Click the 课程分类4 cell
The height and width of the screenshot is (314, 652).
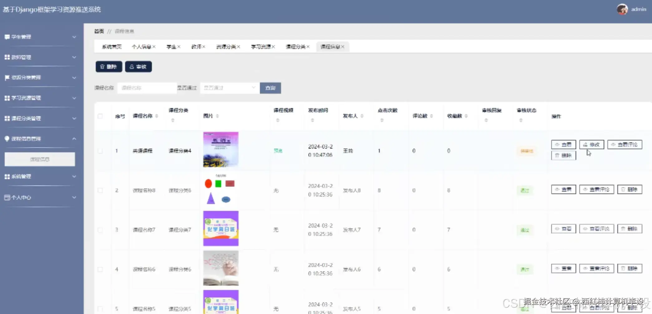(x=180, y=151)
